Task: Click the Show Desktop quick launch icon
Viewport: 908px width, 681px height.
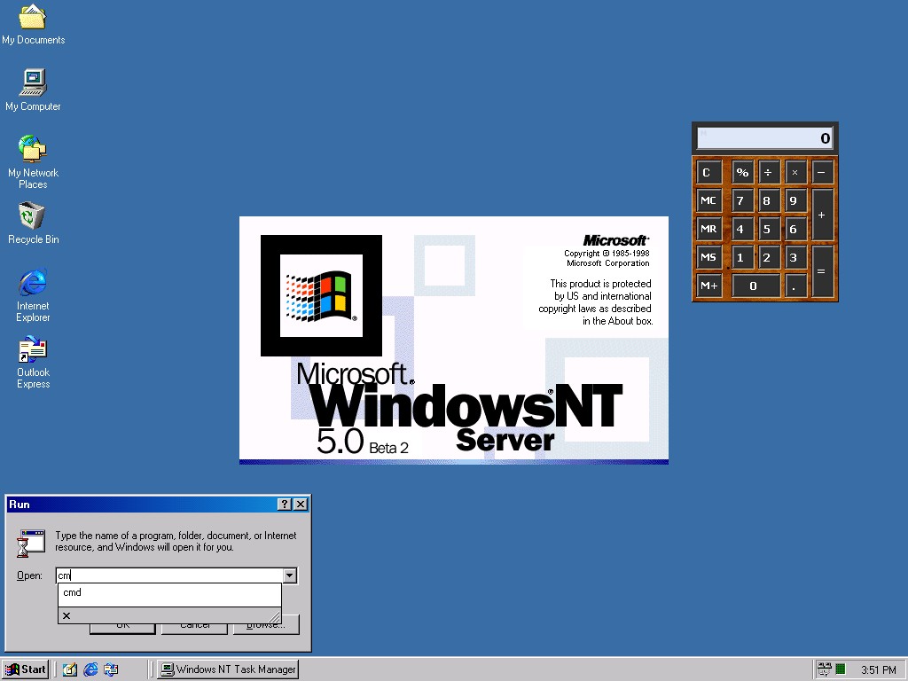Action: (x=69, y=669)
